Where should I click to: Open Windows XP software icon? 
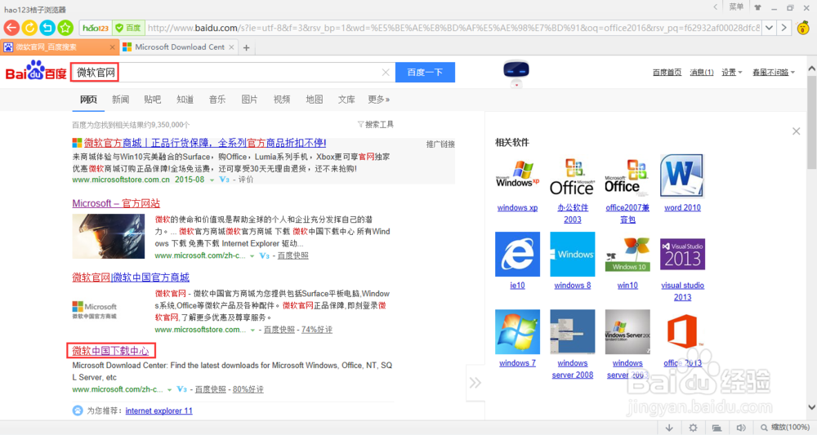point(517,175)
